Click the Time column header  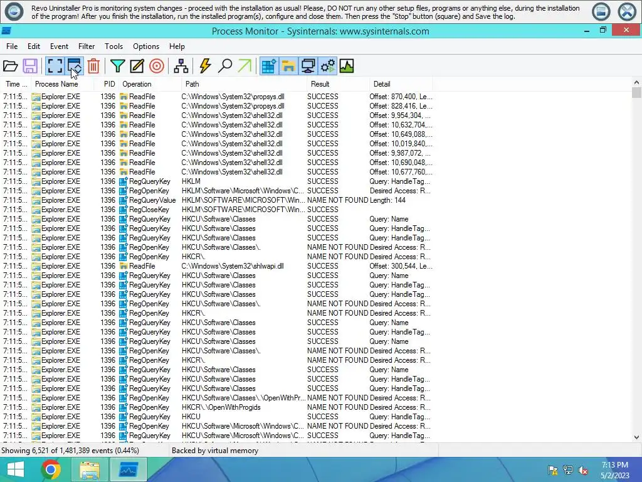[16, 84]
